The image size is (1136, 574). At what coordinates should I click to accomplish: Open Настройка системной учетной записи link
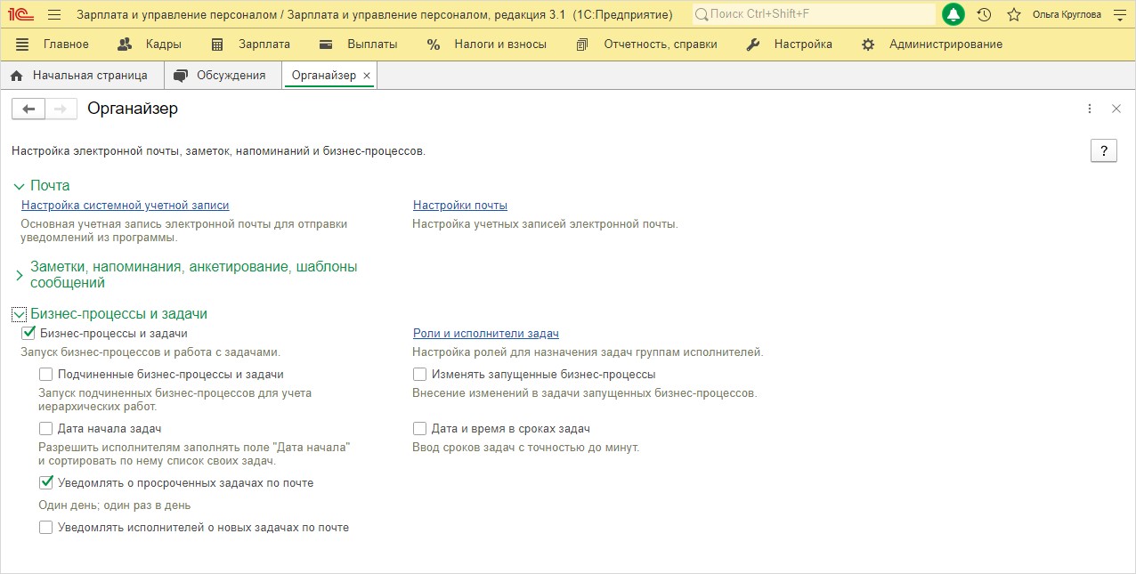pos(125,206)
